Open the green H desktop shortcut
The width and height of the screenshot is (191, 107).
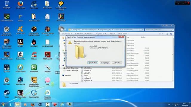[34, 69]
